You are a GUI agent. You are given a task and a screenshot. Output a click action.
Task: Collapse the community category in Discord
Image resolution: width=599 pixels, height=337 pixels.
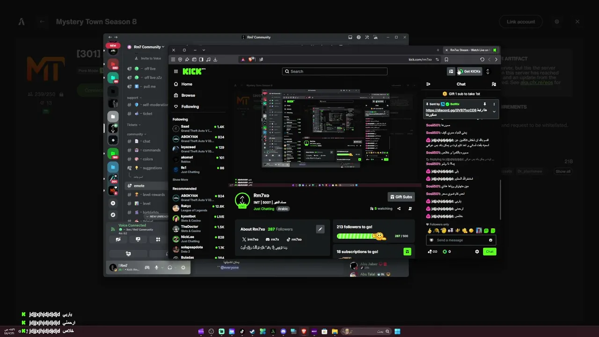[136, 134]
